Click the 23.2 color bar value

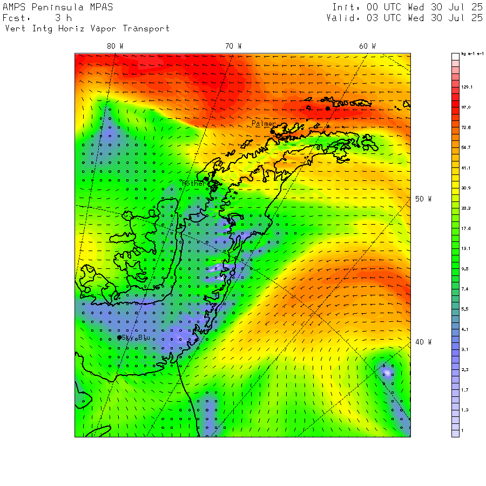(466, 208)
